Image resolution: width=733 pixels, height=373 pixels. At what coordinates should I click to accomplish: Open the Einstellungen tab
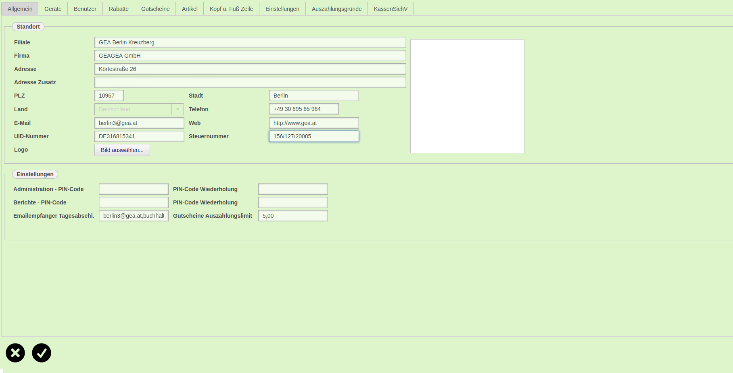pos(282,9)
